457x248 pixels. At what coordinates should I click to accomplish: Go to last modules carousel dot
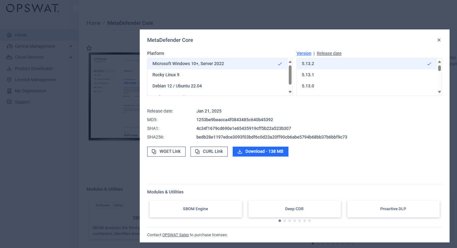coord(310,221)
